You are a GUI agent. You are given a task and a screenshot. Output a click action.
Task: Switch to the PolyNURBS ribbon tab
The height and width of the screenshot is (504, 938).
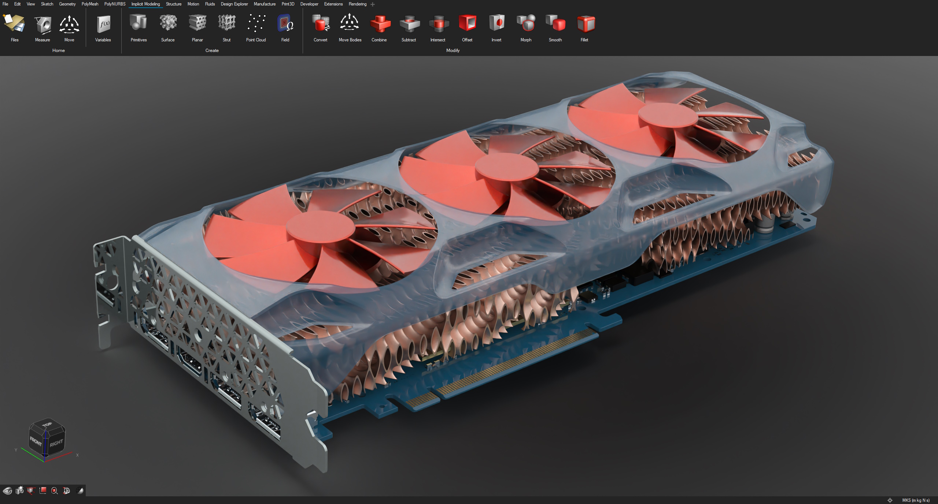(115, 4)
